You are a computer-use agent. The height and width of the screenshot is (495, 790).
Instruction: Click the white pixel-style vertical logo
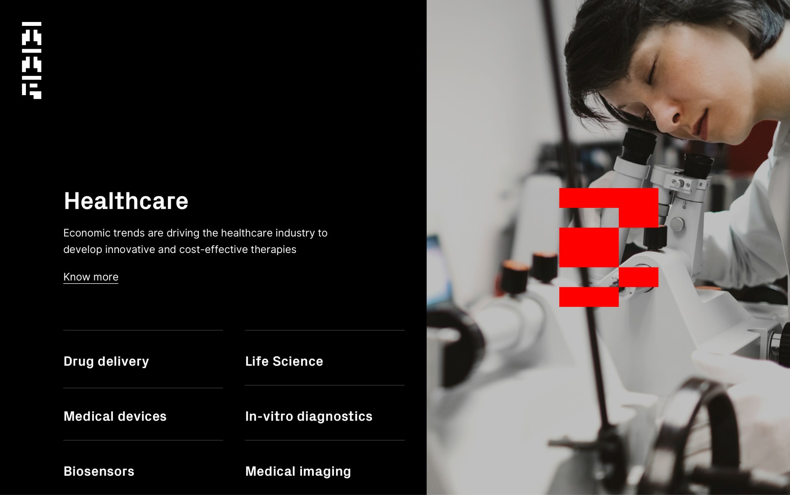coord(32,60)
